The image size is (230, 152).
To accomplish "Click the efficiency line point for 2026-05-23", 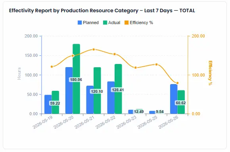I will (x=136, y=68).
